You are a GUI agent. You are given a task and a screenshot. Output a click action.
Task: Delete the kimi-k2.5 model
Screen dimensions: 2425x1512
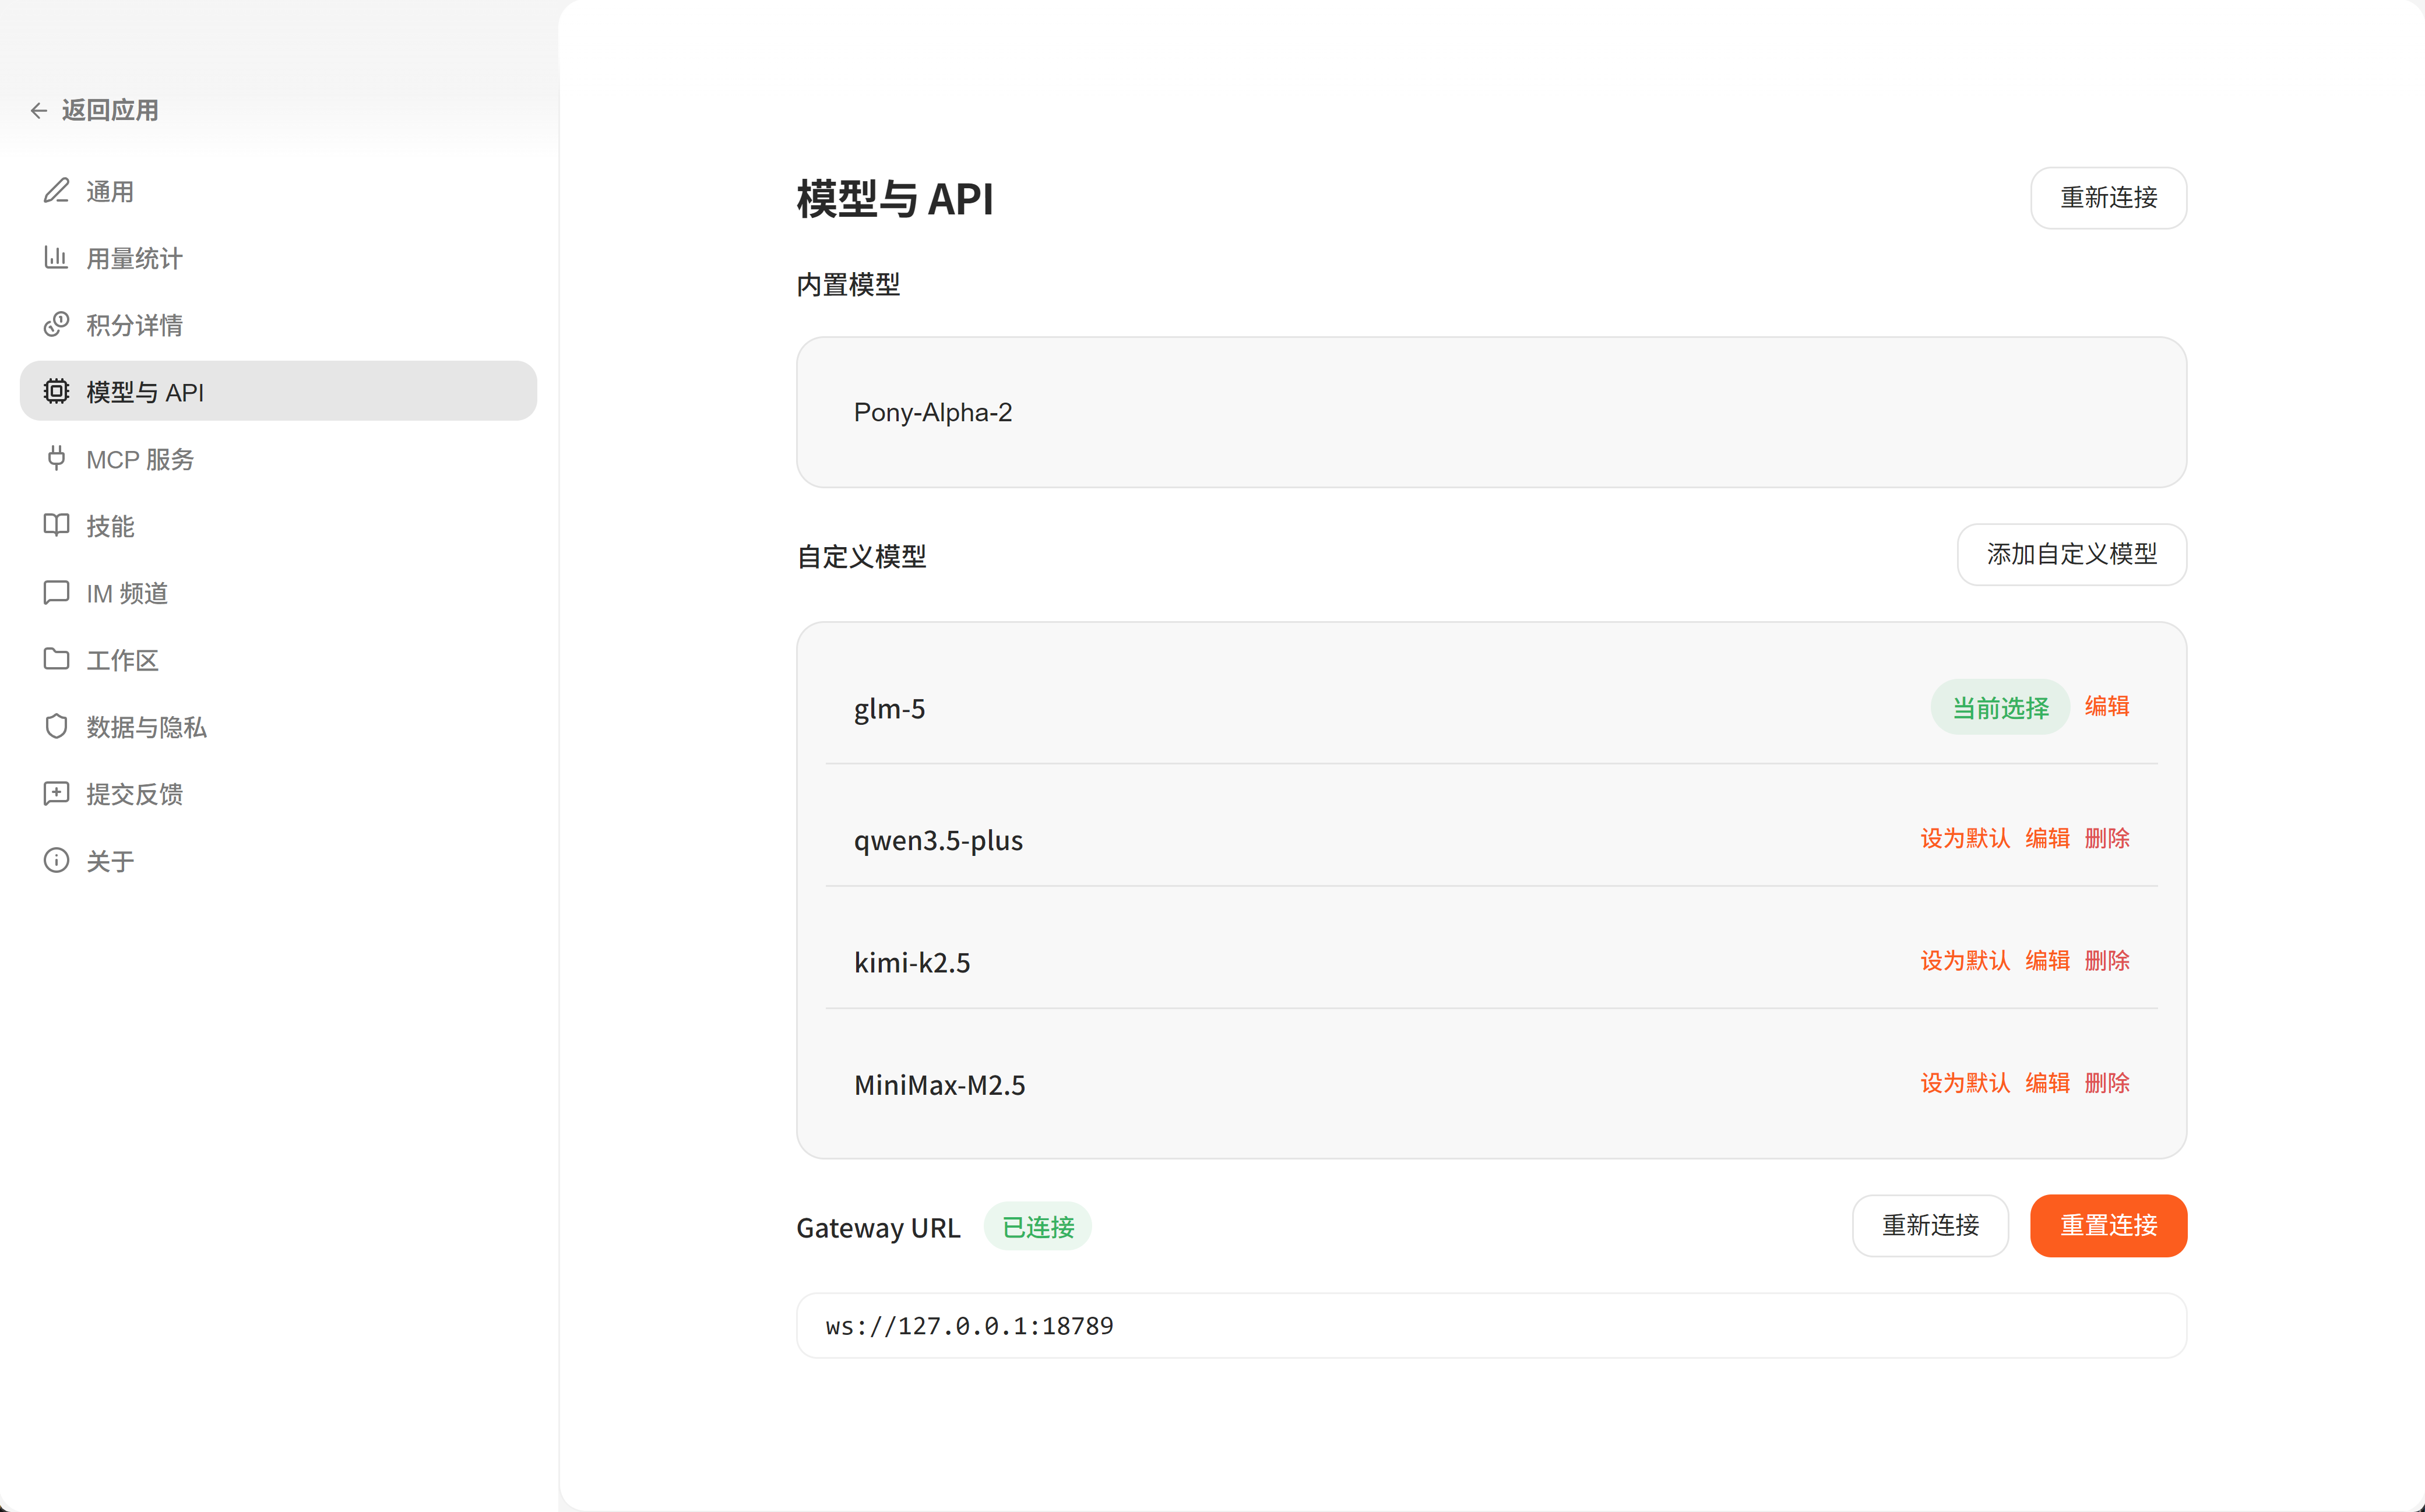[x=2106, y=961]
